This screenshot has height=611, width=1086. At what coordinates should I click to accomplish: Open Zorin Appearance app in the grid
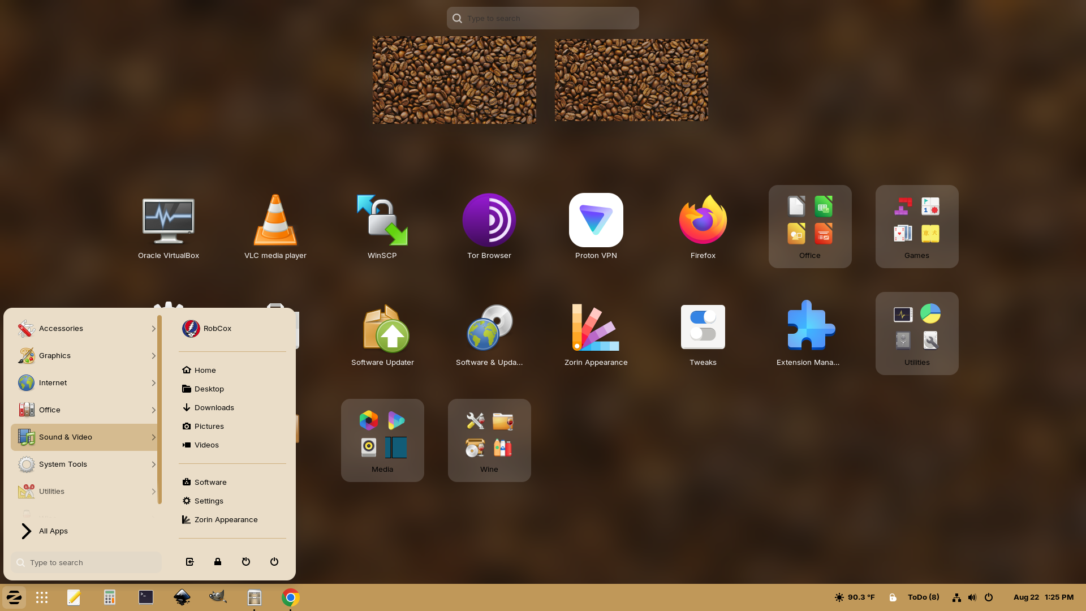click(x=596, y=334)
